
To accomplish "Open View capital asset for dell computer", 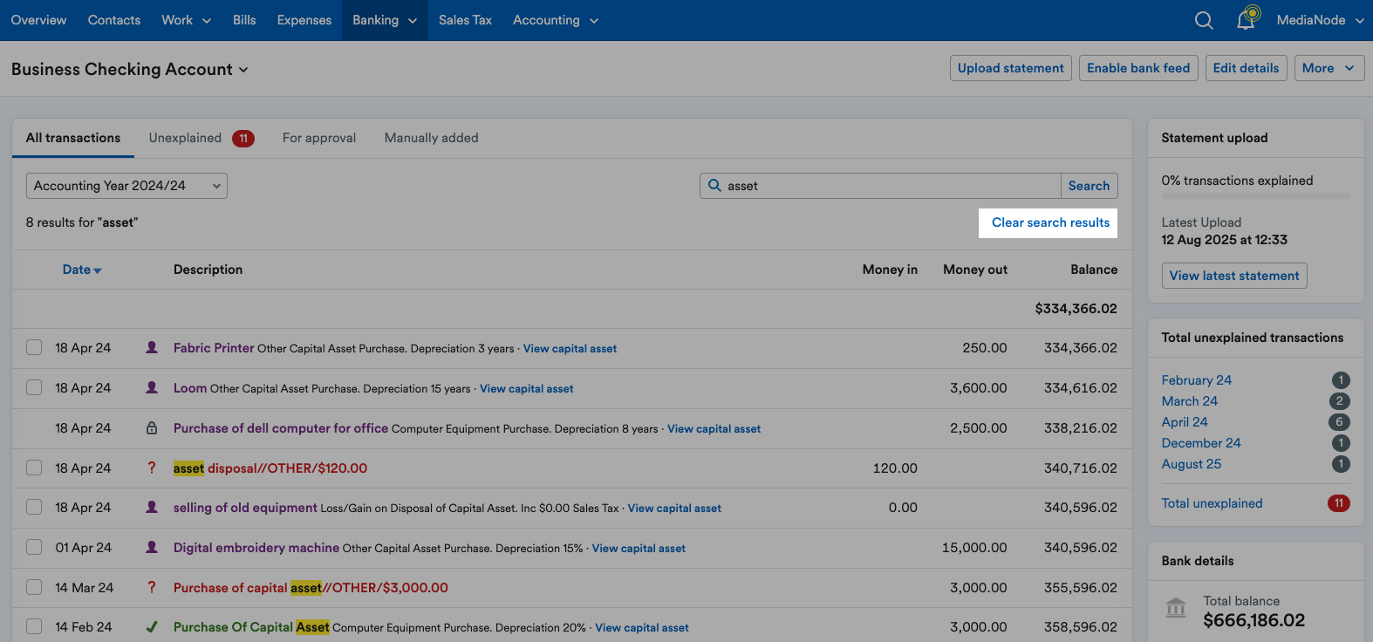I will click(714, 428).
